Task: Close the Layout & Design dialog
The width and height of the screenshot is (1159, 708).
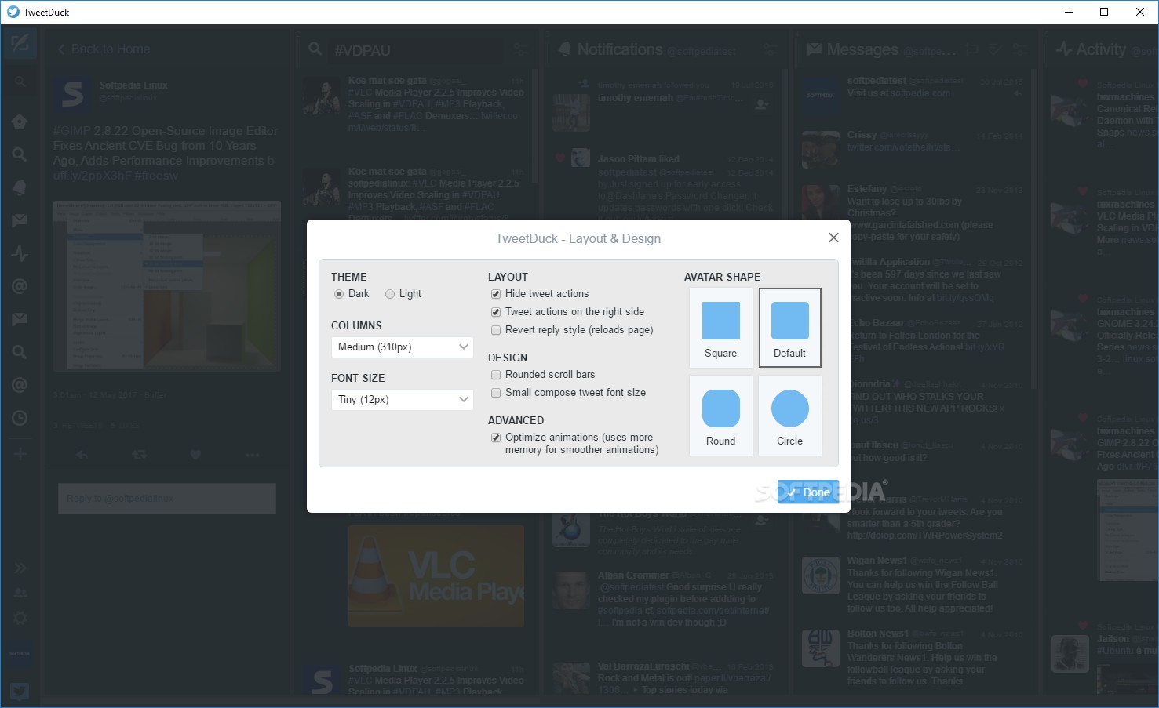Action: [833, 238]
